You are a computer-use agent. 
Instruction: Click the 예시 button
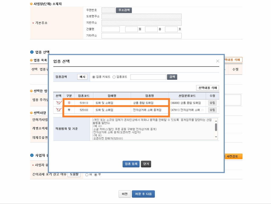pyautogui.click(x=82, y=77)
